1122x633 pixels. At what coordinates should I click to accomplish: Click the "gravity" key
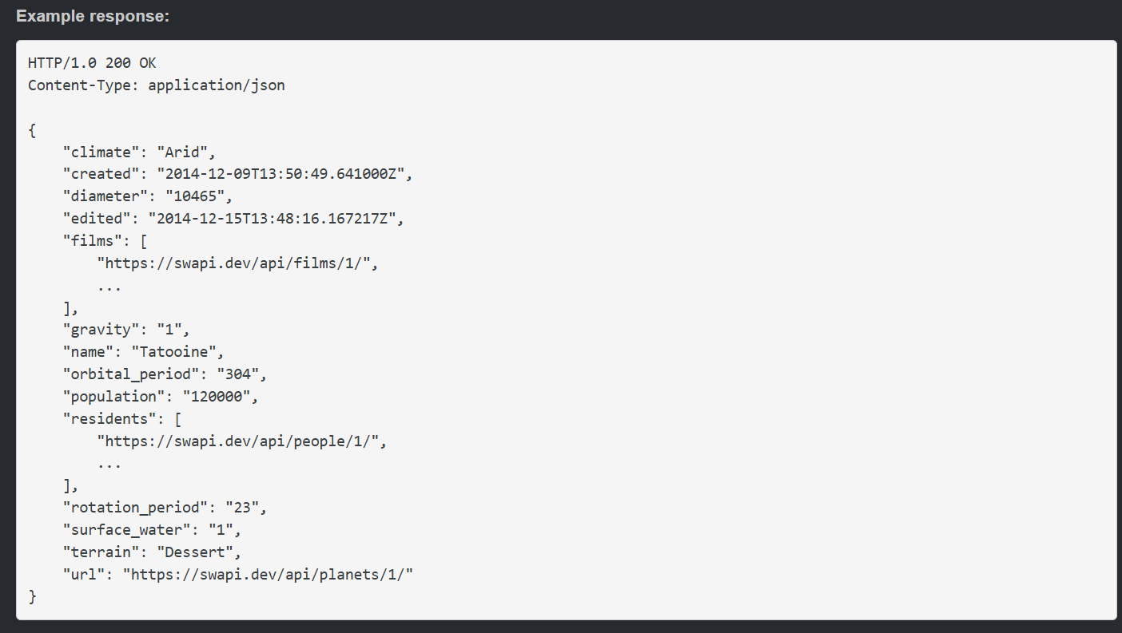(101, 329)
